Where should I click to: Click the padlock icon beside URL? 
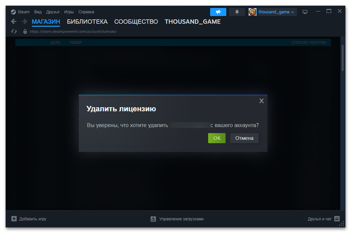tap(25, 32)
